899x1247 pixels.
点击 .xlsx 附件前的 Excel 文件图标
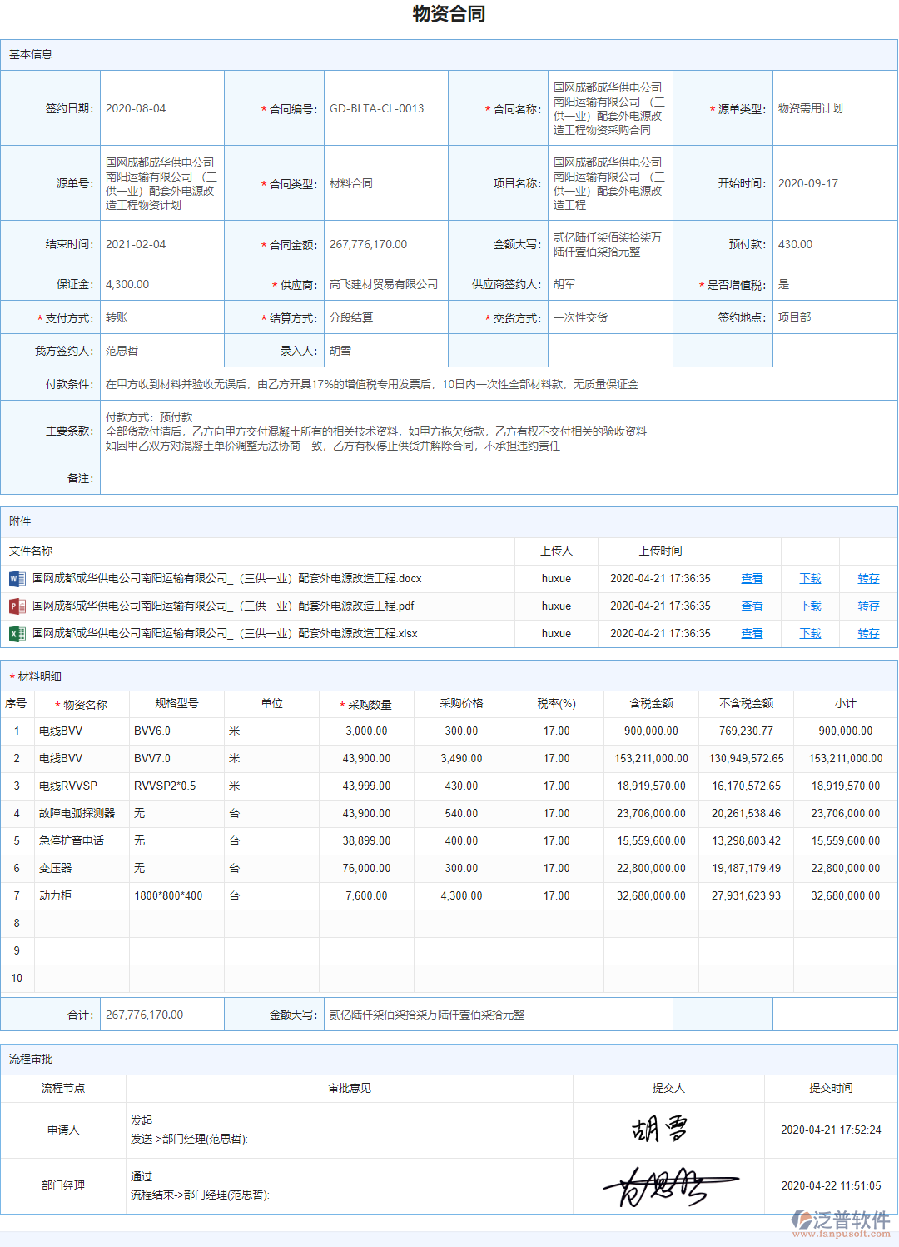tap(17, 633)
